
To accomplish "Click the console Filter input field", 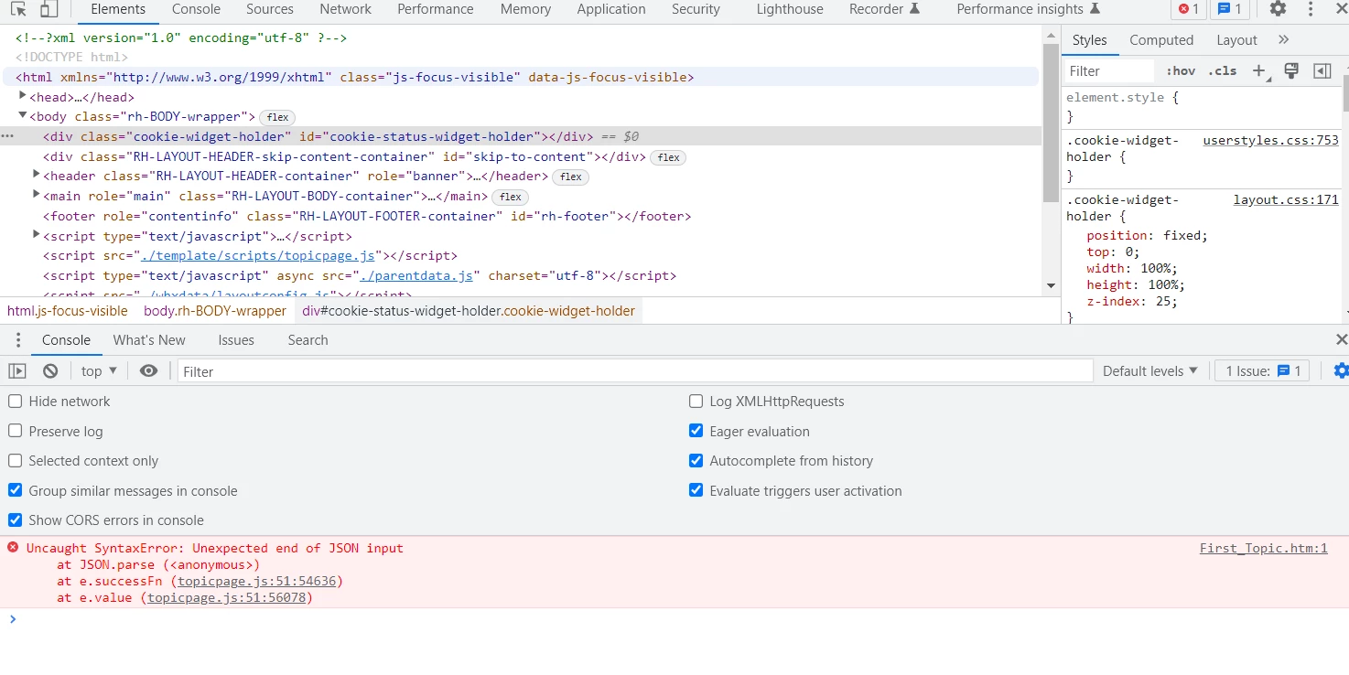I will [635, 370].
